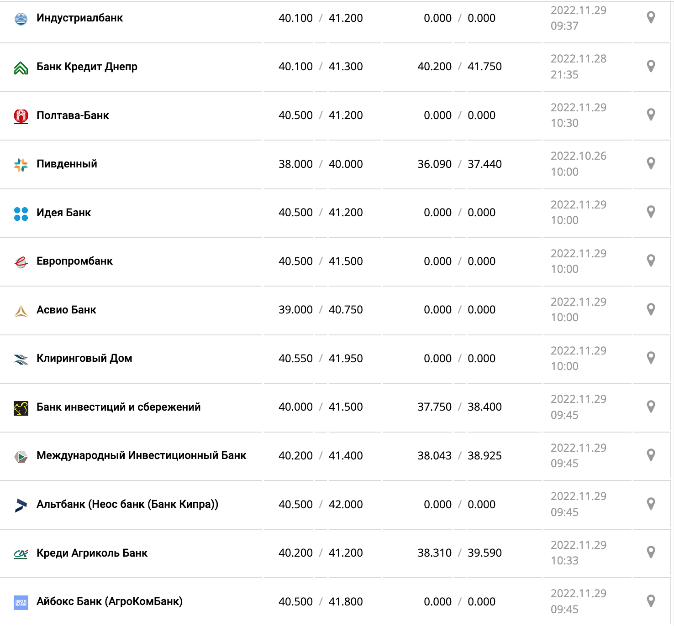Click the Пивденный logo icon
Viewport: 674px width, 626px height.
pos(21,165)
